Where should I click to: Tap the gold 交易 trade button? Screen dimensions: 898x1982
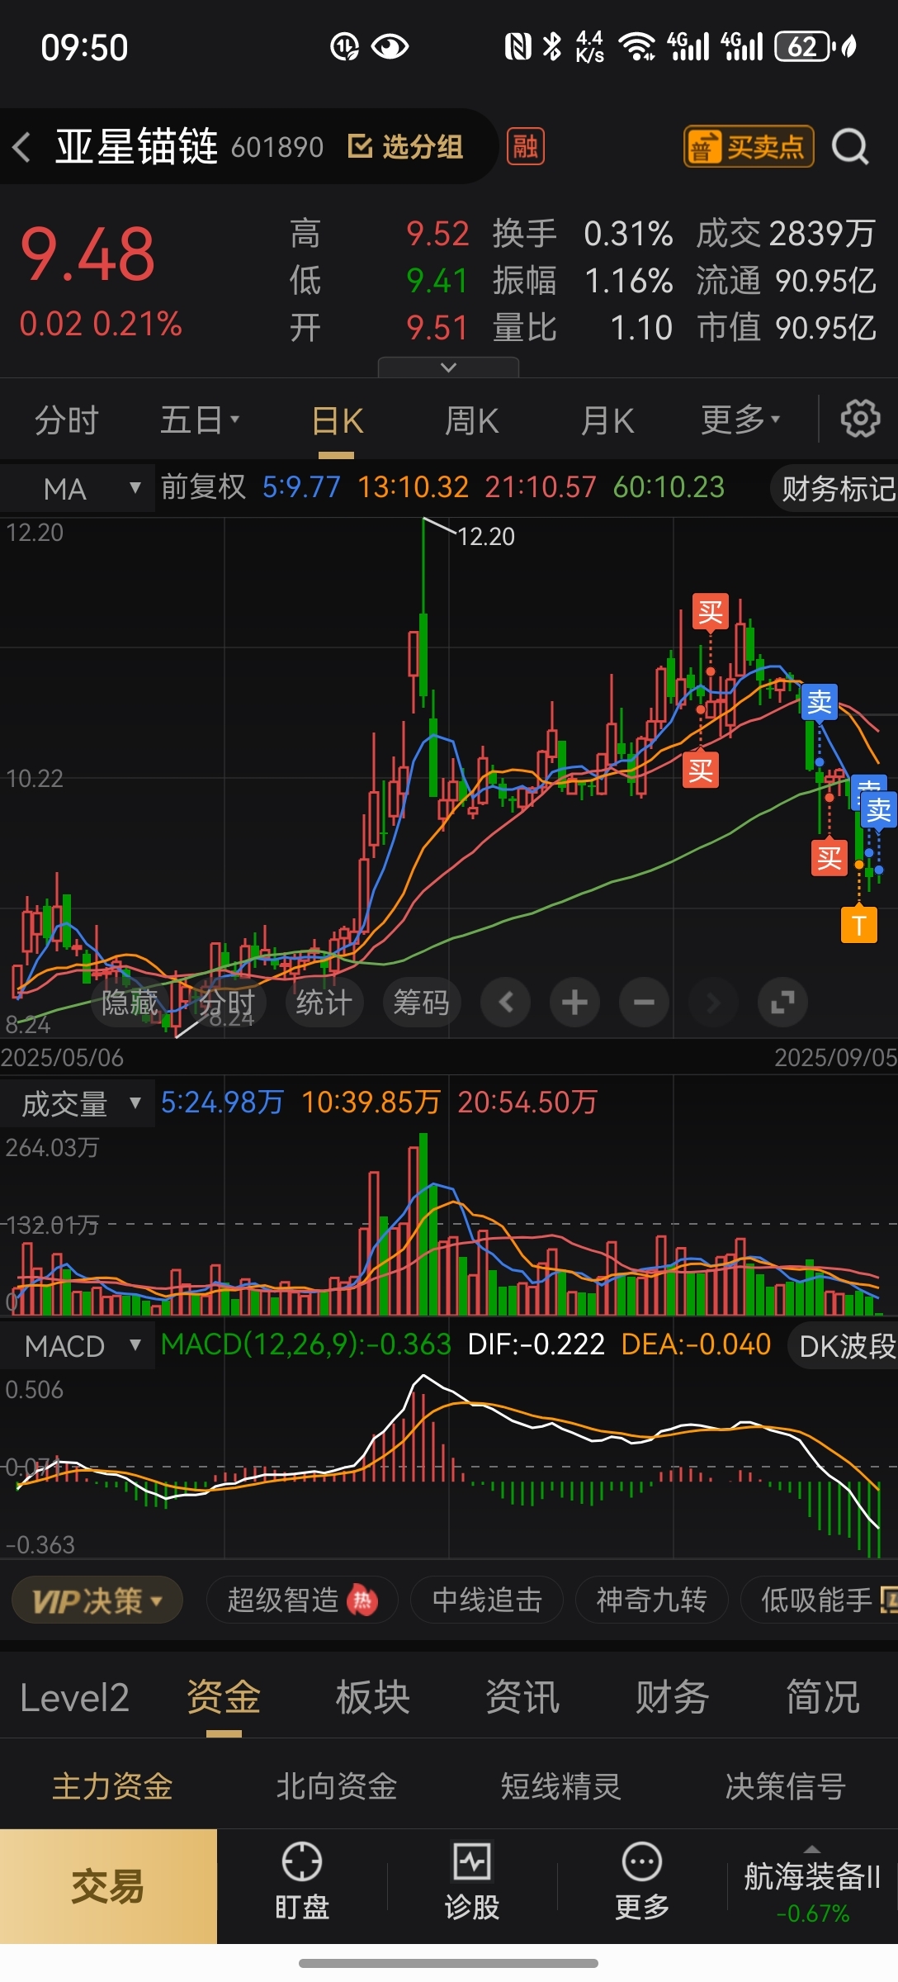click(x=108, y=1886)
